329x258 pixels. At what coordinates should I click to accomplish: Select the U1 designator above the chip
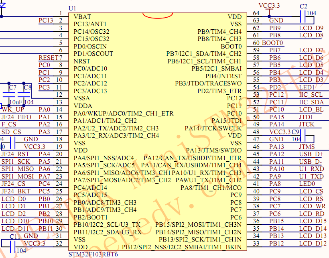click(x=72, y=8)
